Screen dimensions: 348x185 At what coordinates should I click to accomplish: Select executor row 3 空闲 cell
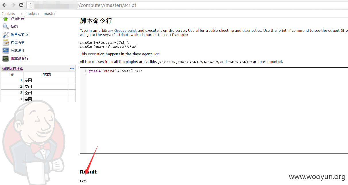(x=46, y=93)
